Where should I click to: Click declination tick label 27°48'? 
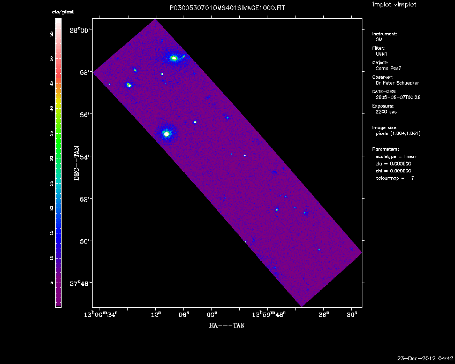tap(81, 283)
